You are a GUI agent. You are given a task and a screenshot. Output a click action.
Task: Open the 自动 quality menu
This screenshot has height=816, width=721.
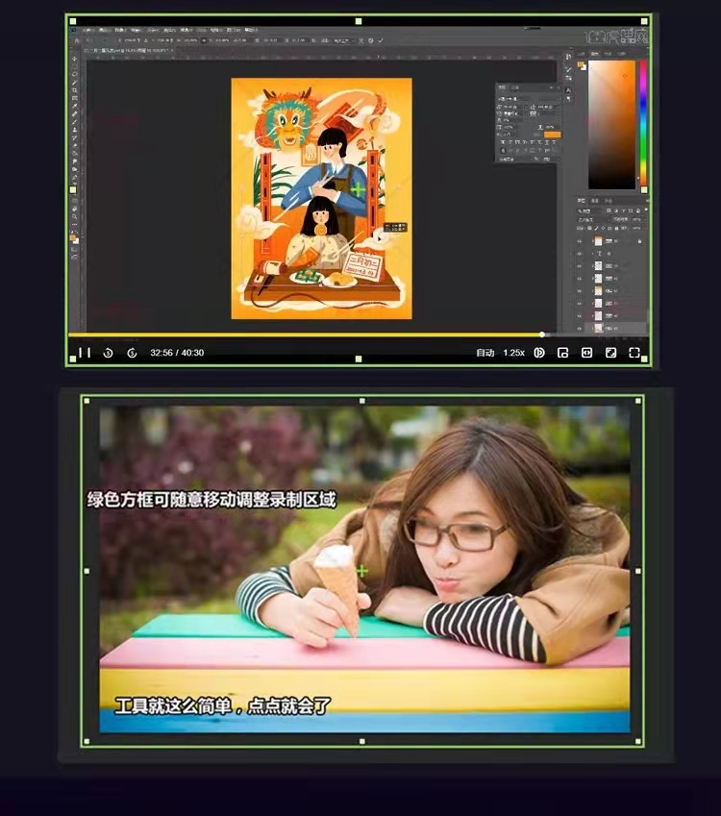click(485, 353)
